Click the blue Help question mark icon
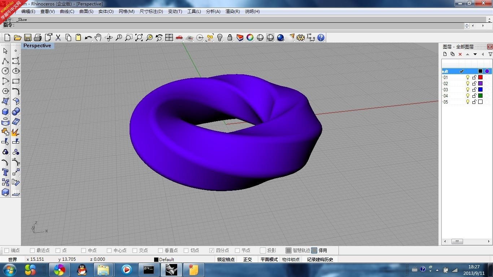 321,38
